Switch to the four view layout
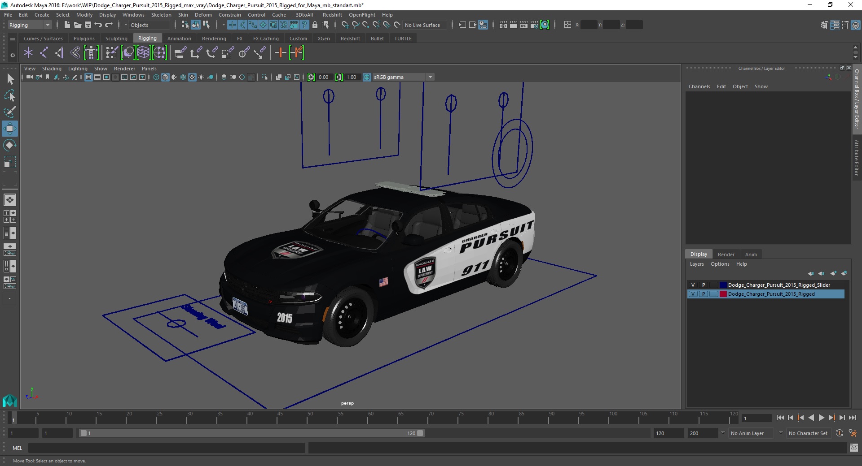 (10, 216)
